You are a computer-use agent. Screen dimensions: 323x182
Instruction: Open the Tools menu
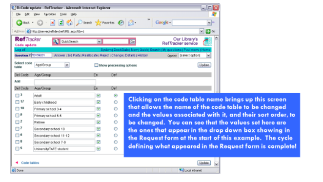tap(63, 14)
